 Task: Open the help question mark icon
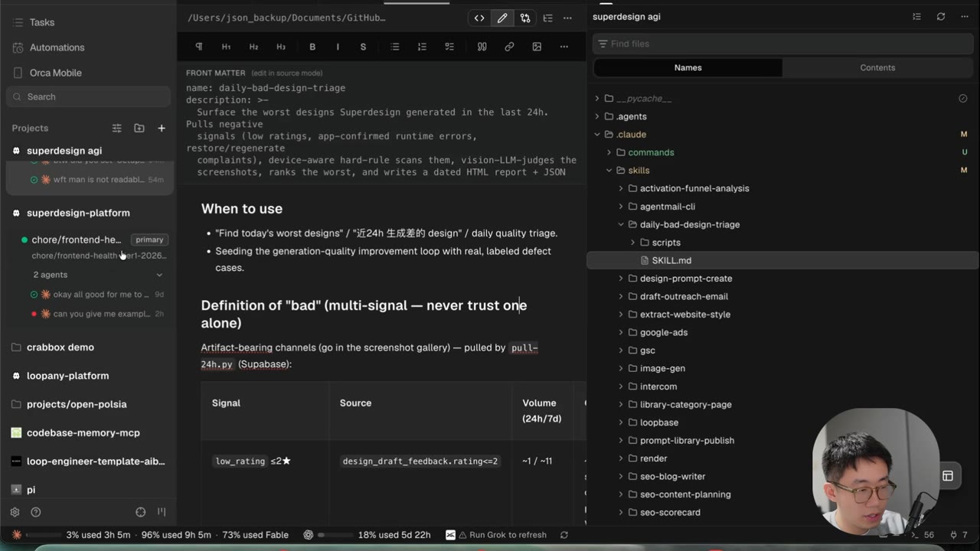(36, 512)
